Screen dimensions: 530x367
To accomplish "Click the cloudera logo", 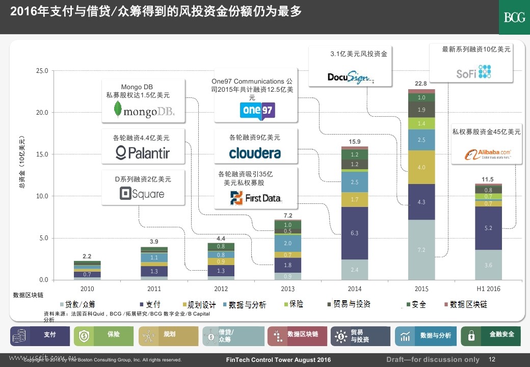I will (x=255, y=153).
